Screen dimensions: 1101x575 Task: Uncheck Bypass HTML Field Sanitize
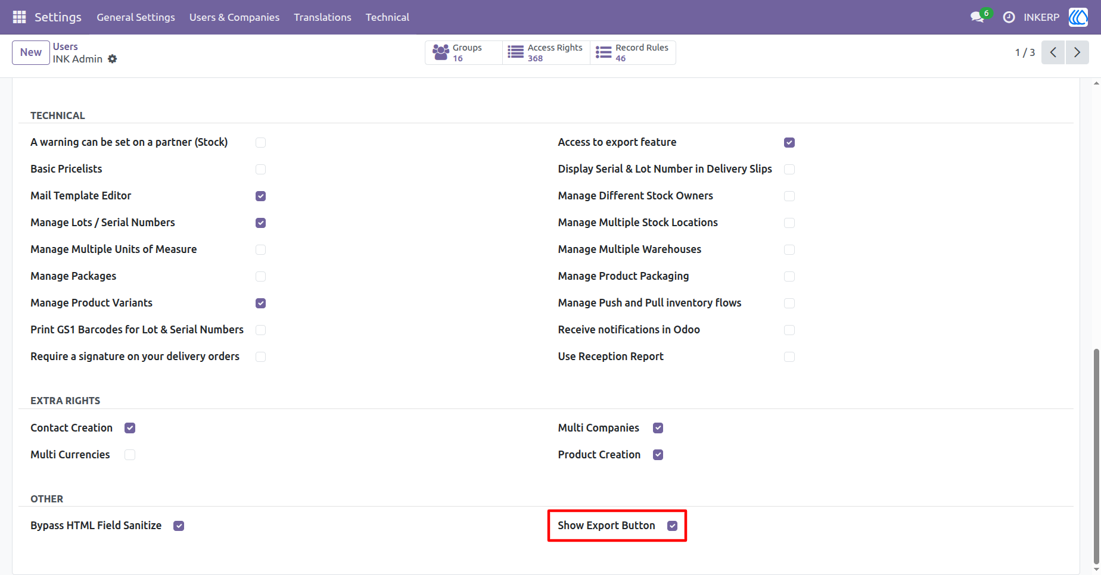[179, 526]
